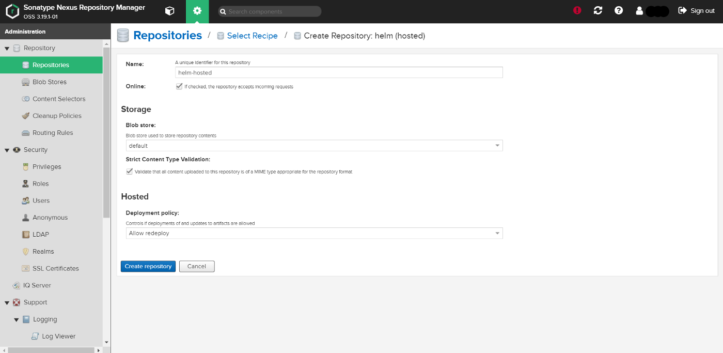Go to Select Recipe via breadcrumb

[253, 35]
